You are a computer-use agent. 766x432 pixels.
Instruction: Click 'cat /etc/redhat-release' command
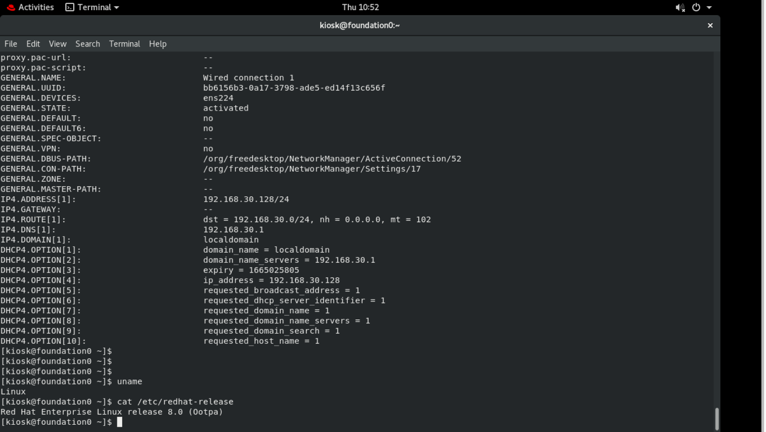(x=175, y=402)
